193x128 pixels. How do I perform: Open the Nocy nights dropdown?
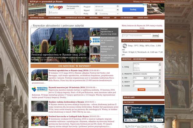pos(147,82)
